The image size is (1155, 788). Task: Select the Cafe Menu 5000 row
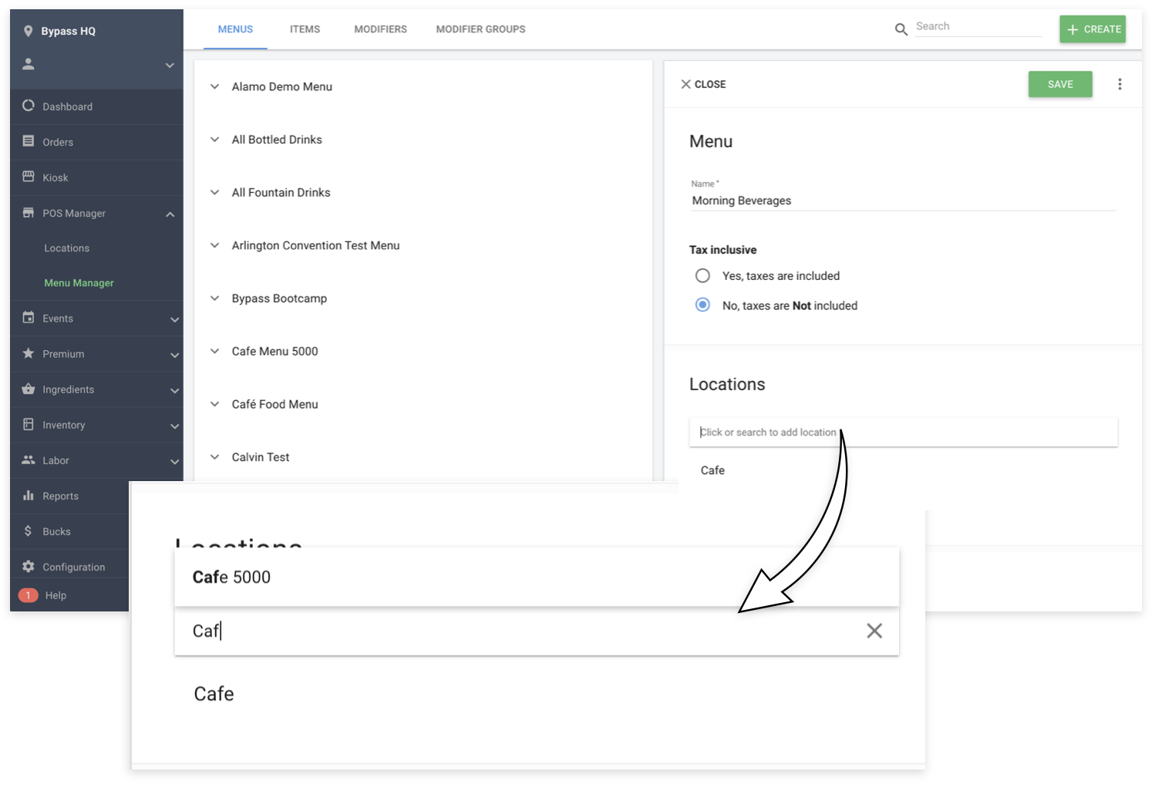[423, 351]
